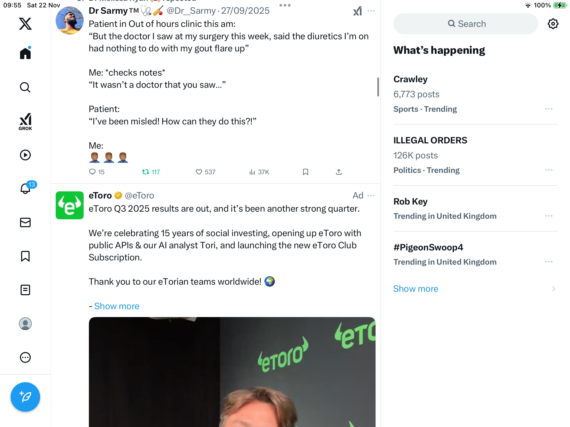Open more options for eToro ad
This screenshot has height=427, width=570.
point(371,196)
